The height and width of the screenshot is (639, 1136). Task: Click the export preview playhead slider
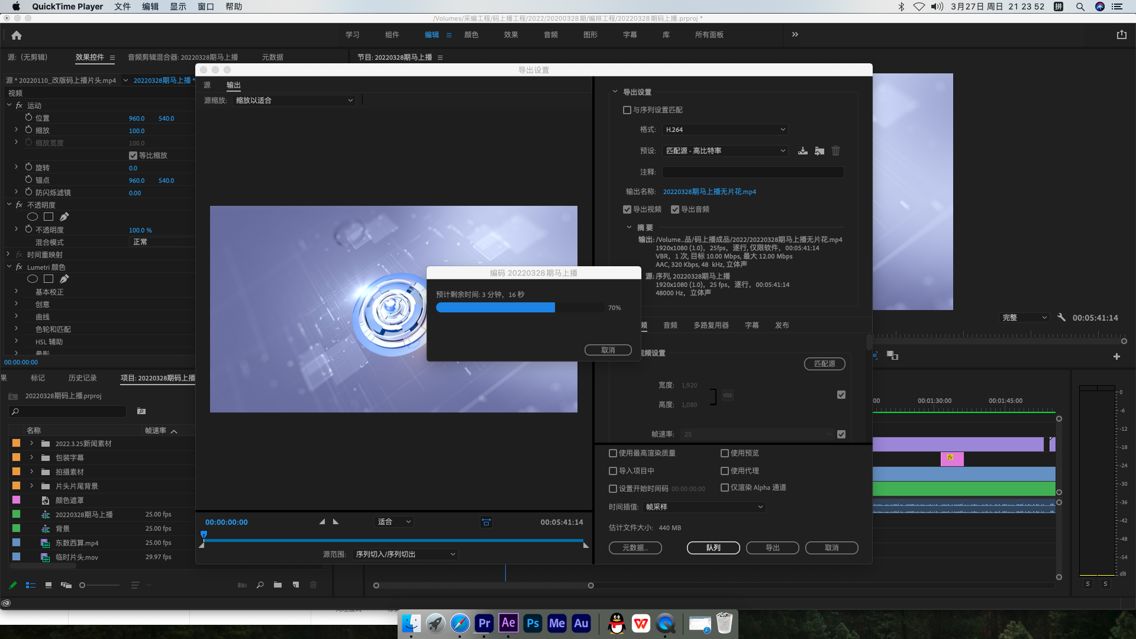click(204, 535)
